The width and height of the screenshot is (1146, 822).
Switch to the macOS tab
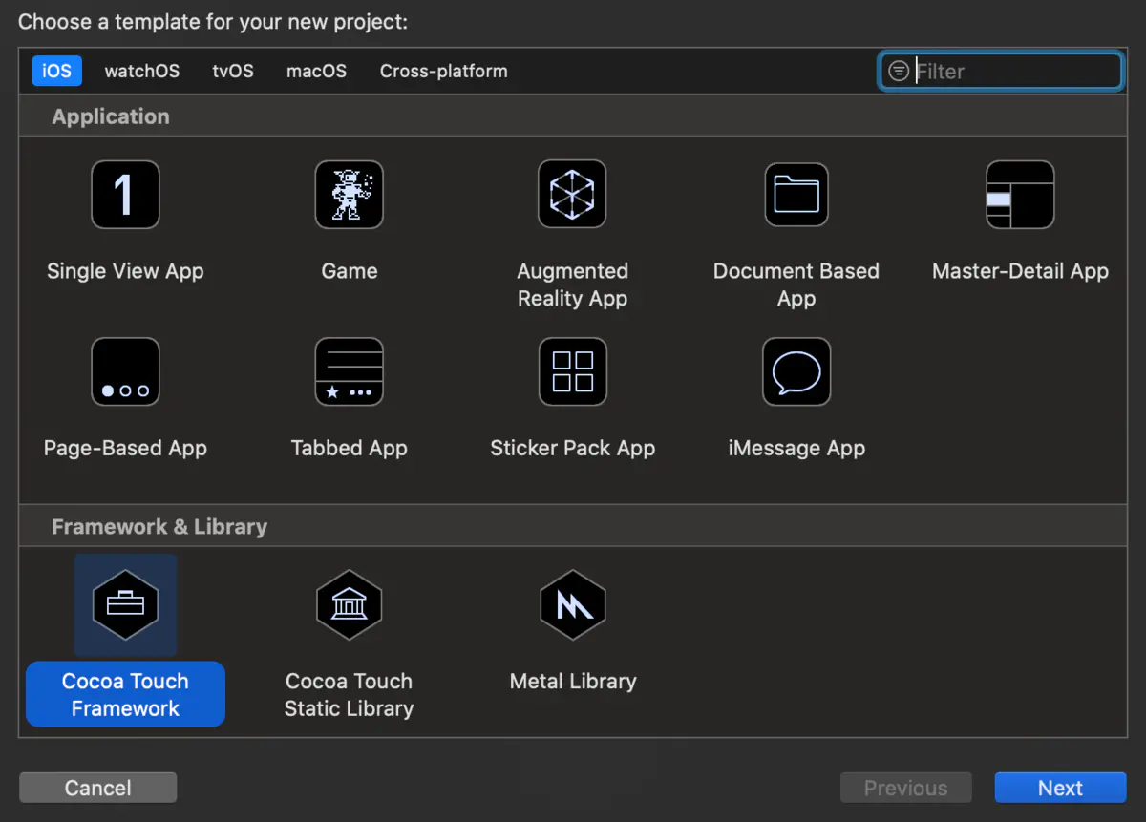pyautogui.click(x=316, y=71)
